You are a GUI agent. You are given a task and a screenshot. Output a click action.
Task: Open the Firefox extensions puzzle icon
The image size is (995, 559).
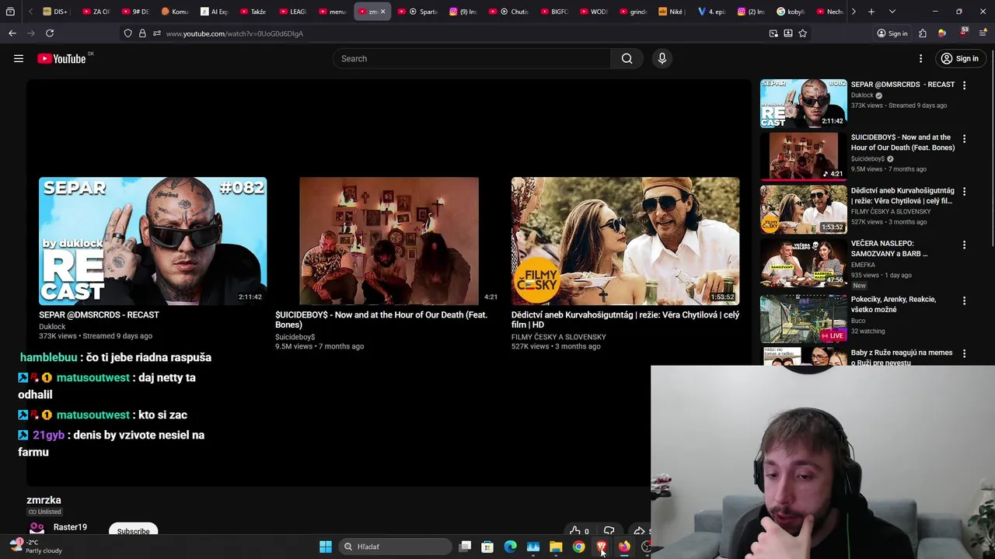pos(923,33)
